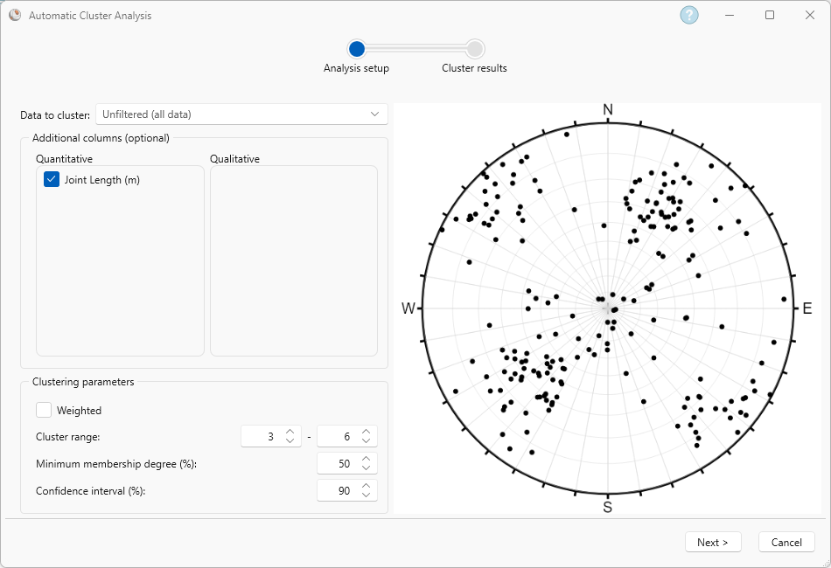The height and width of the screenshot is (568, 831).
Task: Click the E label on the stereonet
Action: click(x=807, y=308)
